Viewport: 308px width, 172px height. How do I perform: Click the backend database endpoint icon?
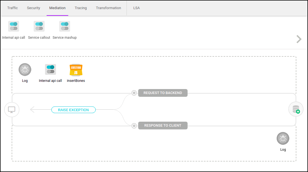coord(296,109)
